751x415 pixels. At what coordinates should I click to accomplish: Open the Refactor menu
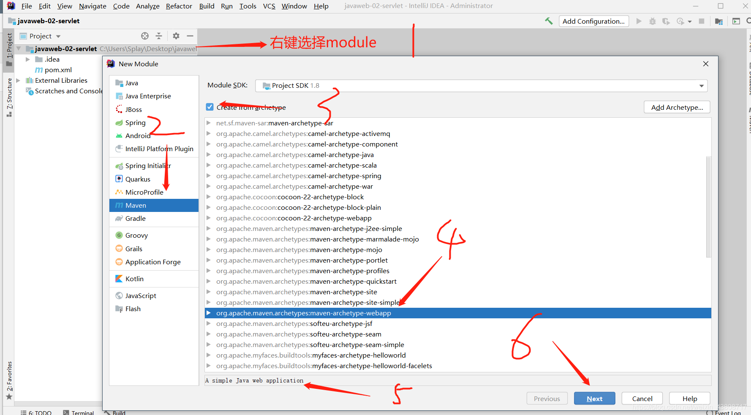[179, 6]
